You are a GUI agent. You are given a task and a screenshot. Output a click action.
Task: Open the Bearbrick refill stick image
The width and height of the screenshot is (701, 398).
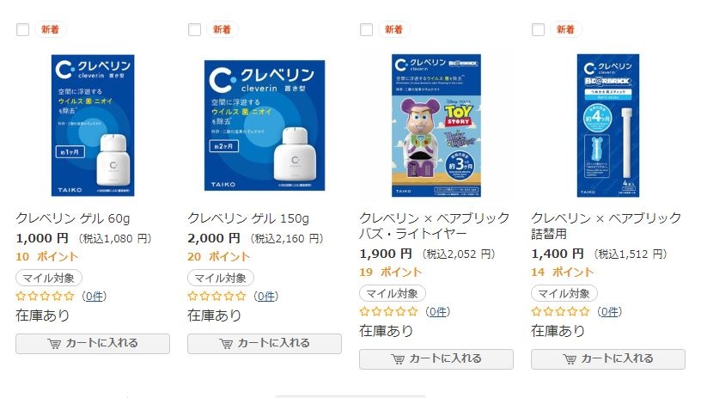pyautogui.click(x=608, y=125)
